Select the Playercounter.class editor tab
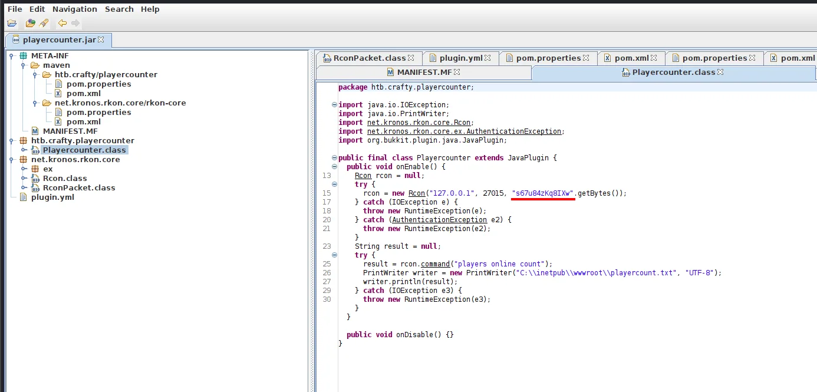Image resolution: width=817 pixels, height=392 pixels. click(x=674, y=72)
